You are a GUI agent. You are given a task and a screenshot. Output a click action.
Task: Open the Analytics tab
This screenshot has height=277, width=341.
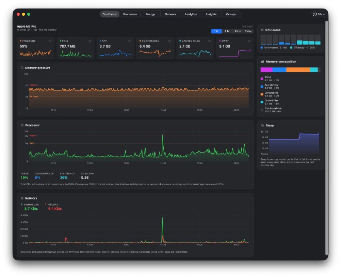click(191, 14)
